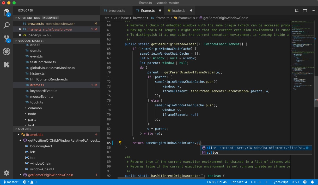This screenshot has height=185, width=318.
Task: Open the Source Control view showing 2 changes
Action: (x=6, y=38)
